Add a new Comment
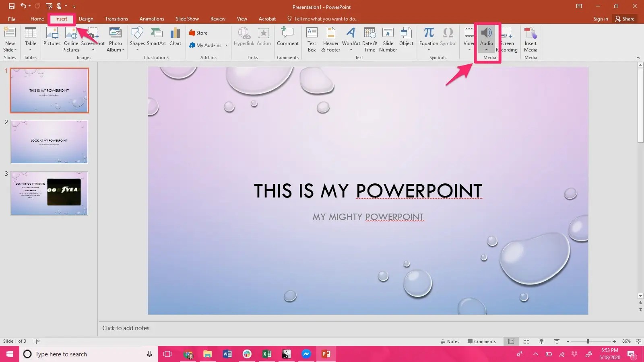This screenshot has width=644, height=362. point(287,36)
